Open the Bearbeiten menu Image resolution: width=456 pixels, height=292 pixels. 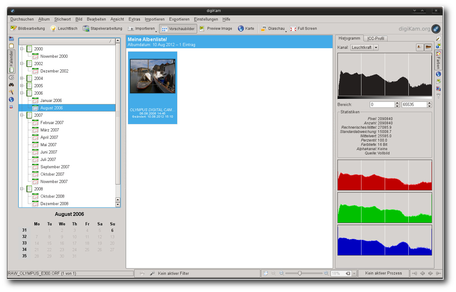pyautogui.click(x=96, y=19)
